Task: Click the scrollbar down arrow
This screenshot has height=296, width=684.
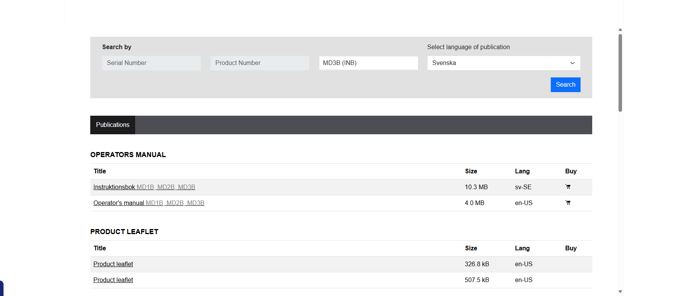Action: [620, 291]
